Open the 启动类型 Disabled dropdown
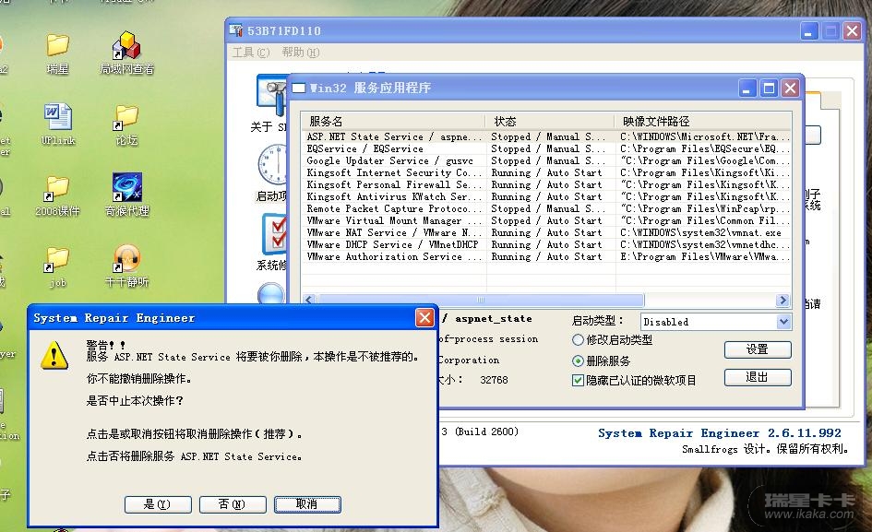 point(783,321)
